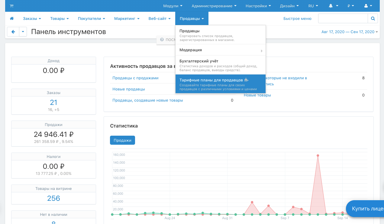The height and width of the screenshot is (224, 384).
Task: Open the shopping cart storefront icon
Action: [12, 6]
